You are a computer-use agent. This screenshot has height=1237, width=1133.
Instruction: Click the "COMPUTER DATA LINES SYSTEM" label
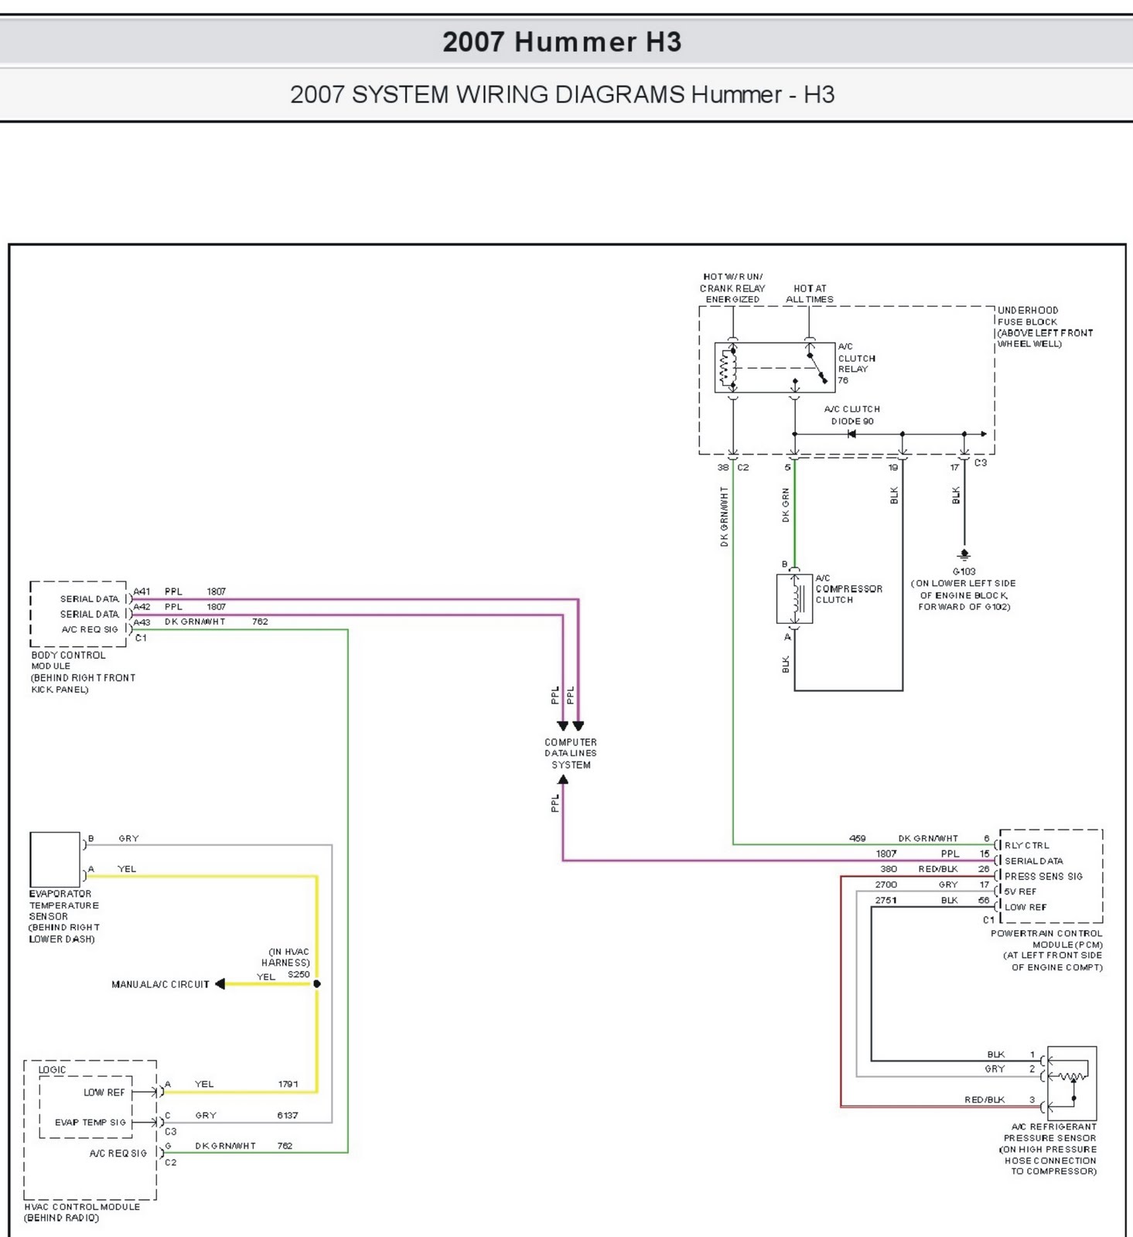pos(571,753)
